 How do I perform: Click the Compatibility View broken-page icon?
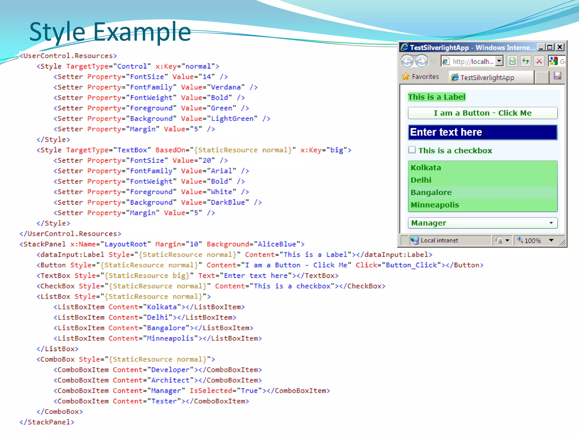click(x=512, y=61)
